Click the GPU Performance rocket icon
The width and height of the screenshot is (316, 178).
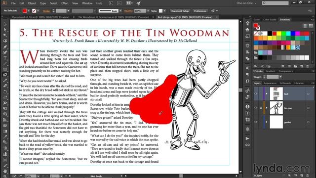(x=138, y=3)
